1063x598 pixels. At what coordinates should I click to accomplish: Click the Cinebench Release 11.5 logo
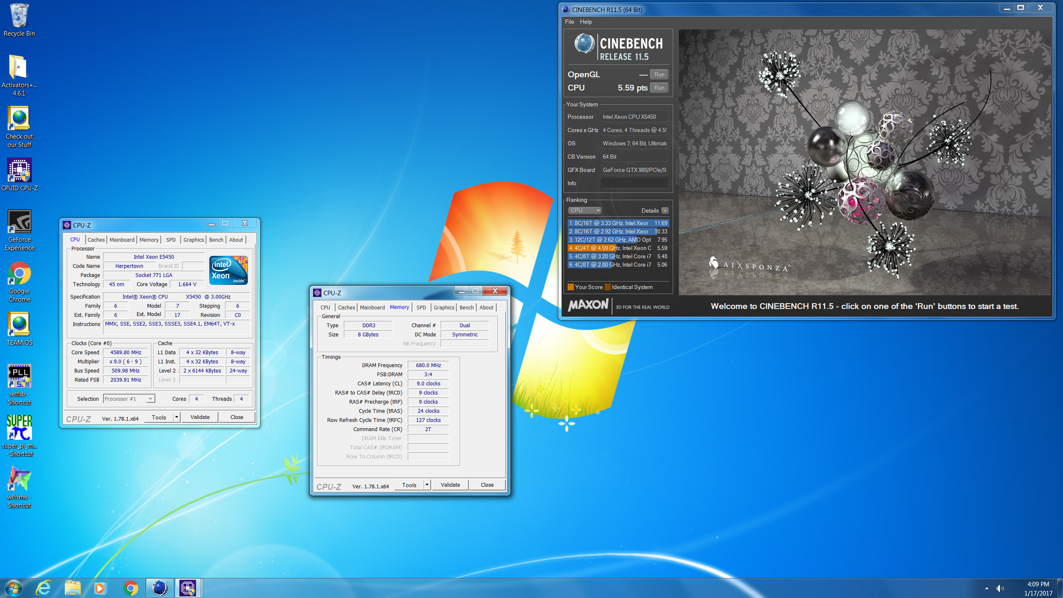click(618, 47)
